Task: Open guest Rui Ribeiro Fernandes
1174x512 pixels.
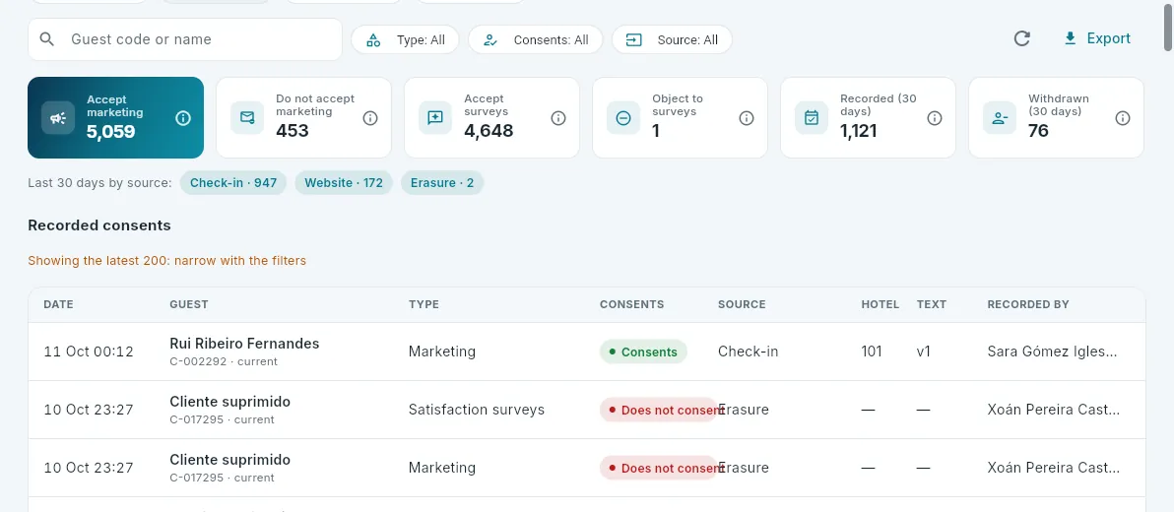Action: [245, 344]
